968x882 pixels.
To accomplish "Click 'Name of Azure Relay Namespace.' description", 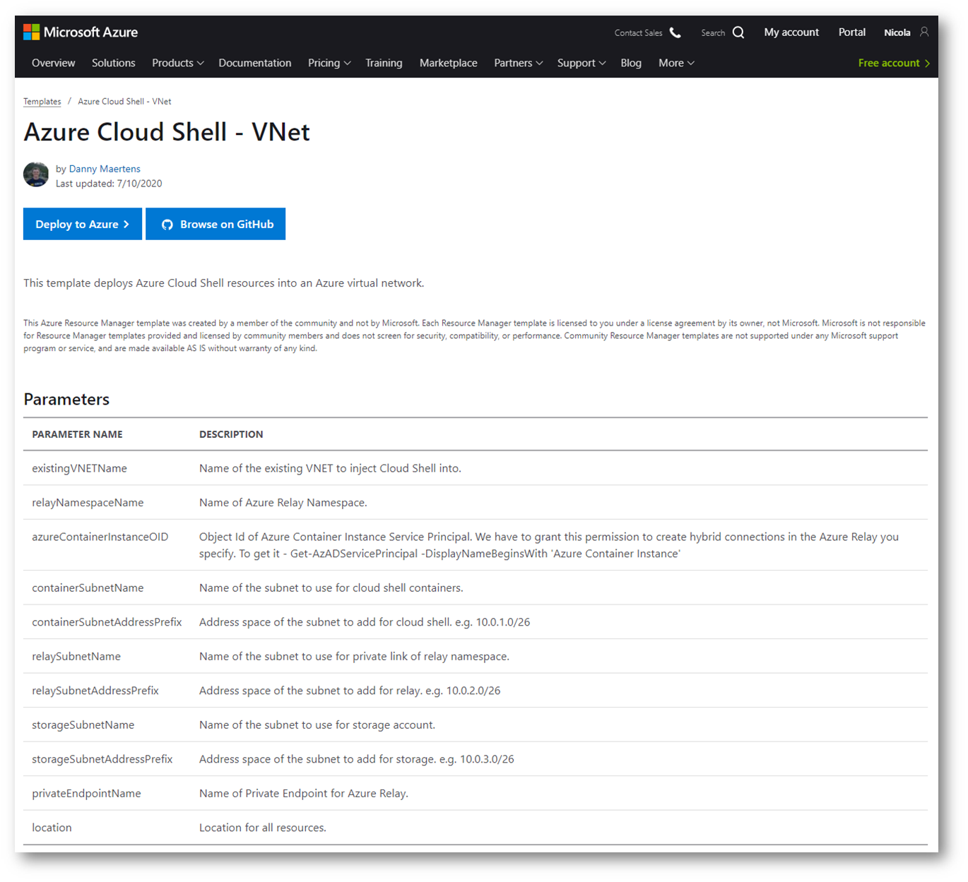I will point(283,503).
